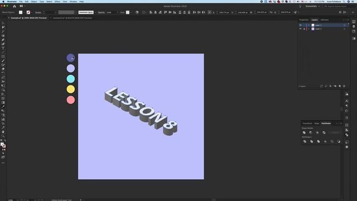The image size is (357, 201).
Task: Click vertical align top icon
Action: point(165,12)
